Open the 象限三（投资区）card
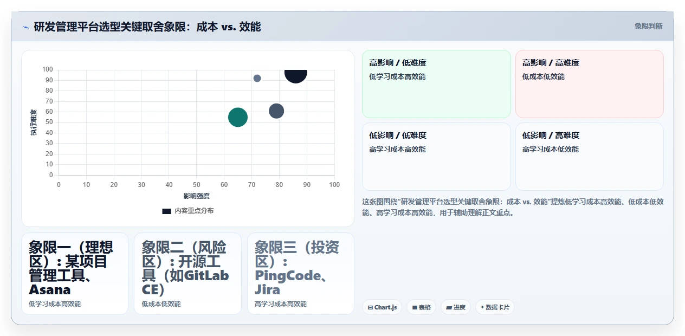685x336 pixels. pyautogui.click(x=301, y=274)
